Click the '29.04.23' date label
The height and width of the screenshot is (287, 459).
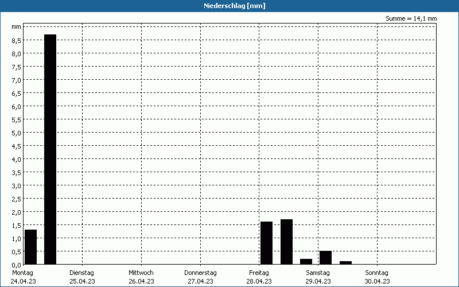tap(318, 281)
